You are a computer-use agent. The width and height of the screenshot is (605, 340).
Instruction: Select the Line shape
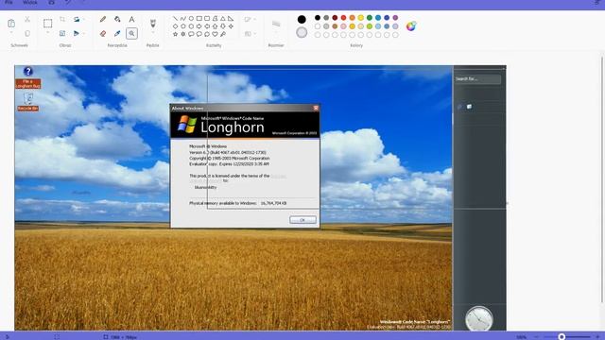175,18
